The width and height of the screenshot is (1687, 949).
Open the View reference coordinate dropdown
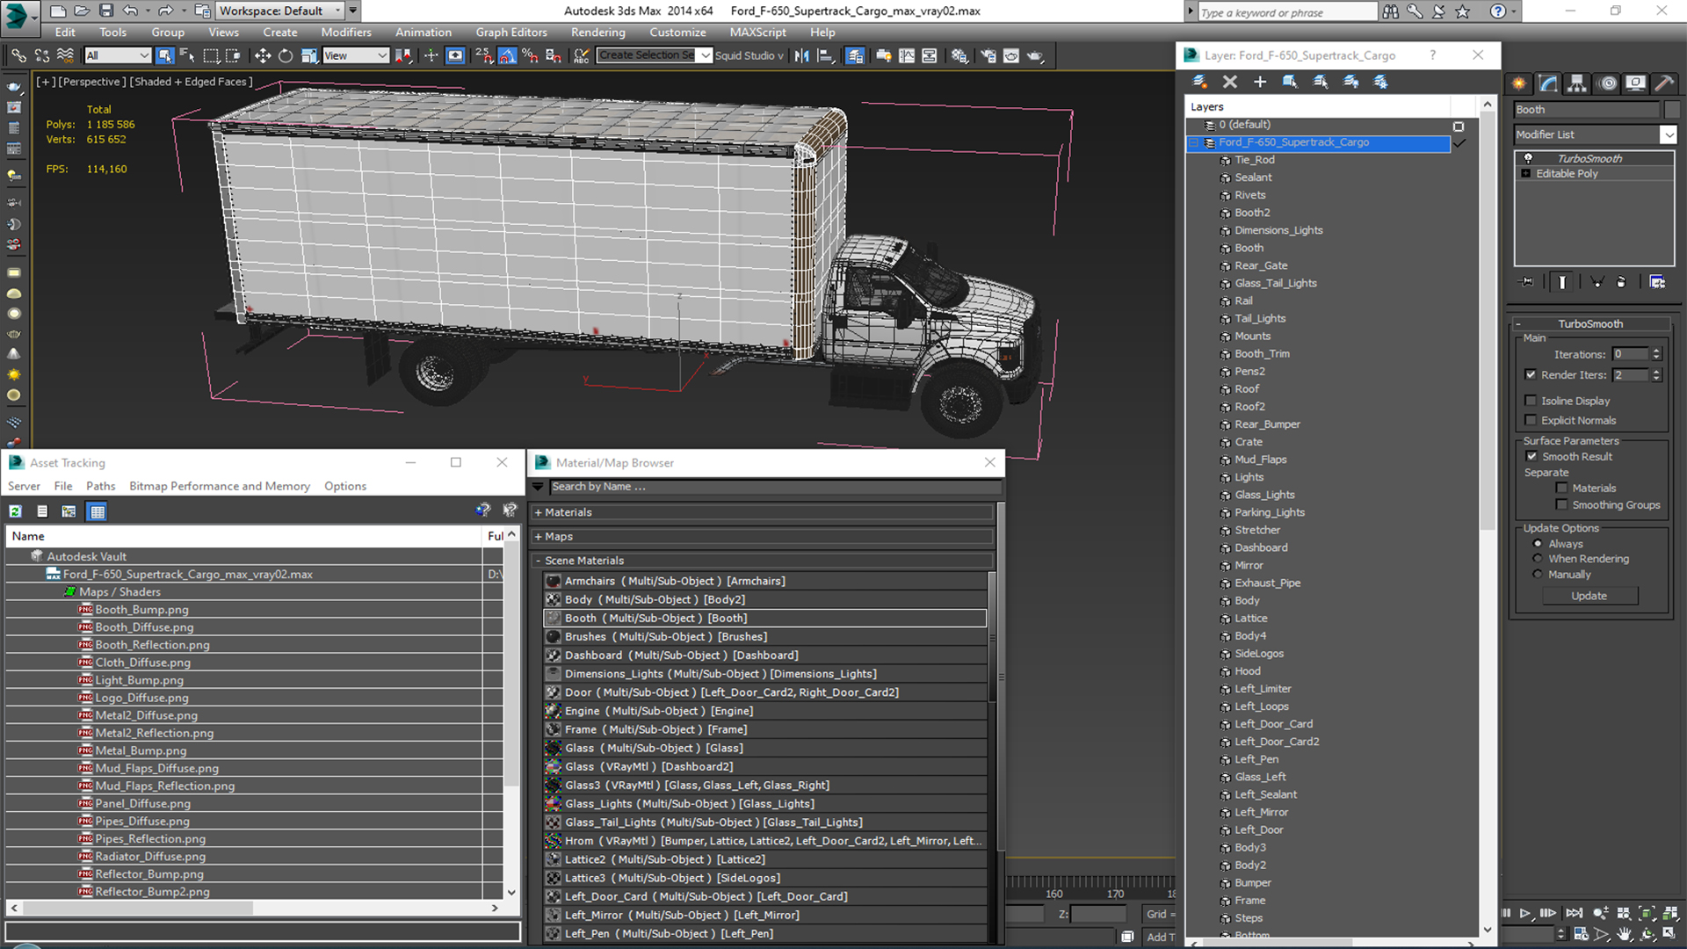pos(355,55)
